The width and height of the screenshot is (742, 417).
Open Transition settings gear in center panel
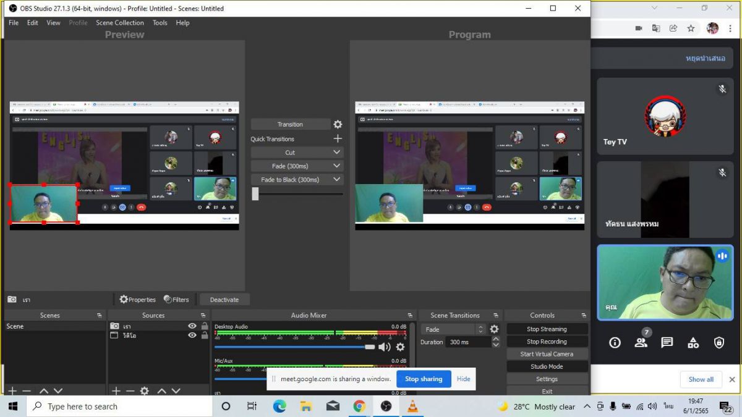click(338, 124)
